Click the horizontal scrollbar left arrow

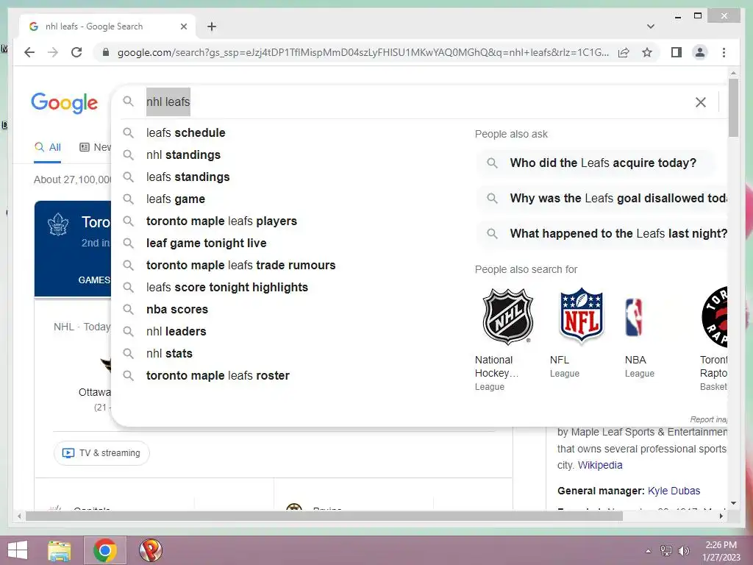19,516
